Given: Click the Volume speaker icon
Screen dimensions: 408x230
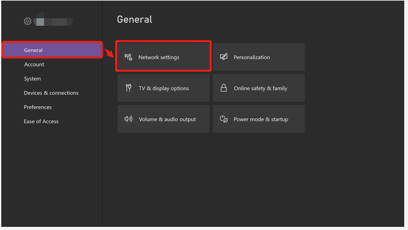Looking at the screenshot, I should point(128,119).
